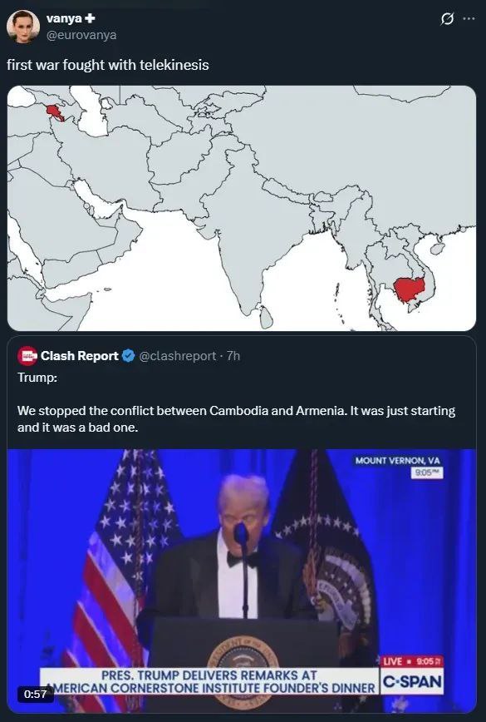Click the blue verified badge of Clash Report

pos(129,356)
